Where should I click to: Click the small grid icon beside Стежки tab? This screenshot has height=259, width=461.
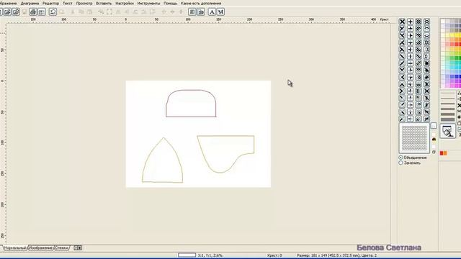click(x=78, y=247)
